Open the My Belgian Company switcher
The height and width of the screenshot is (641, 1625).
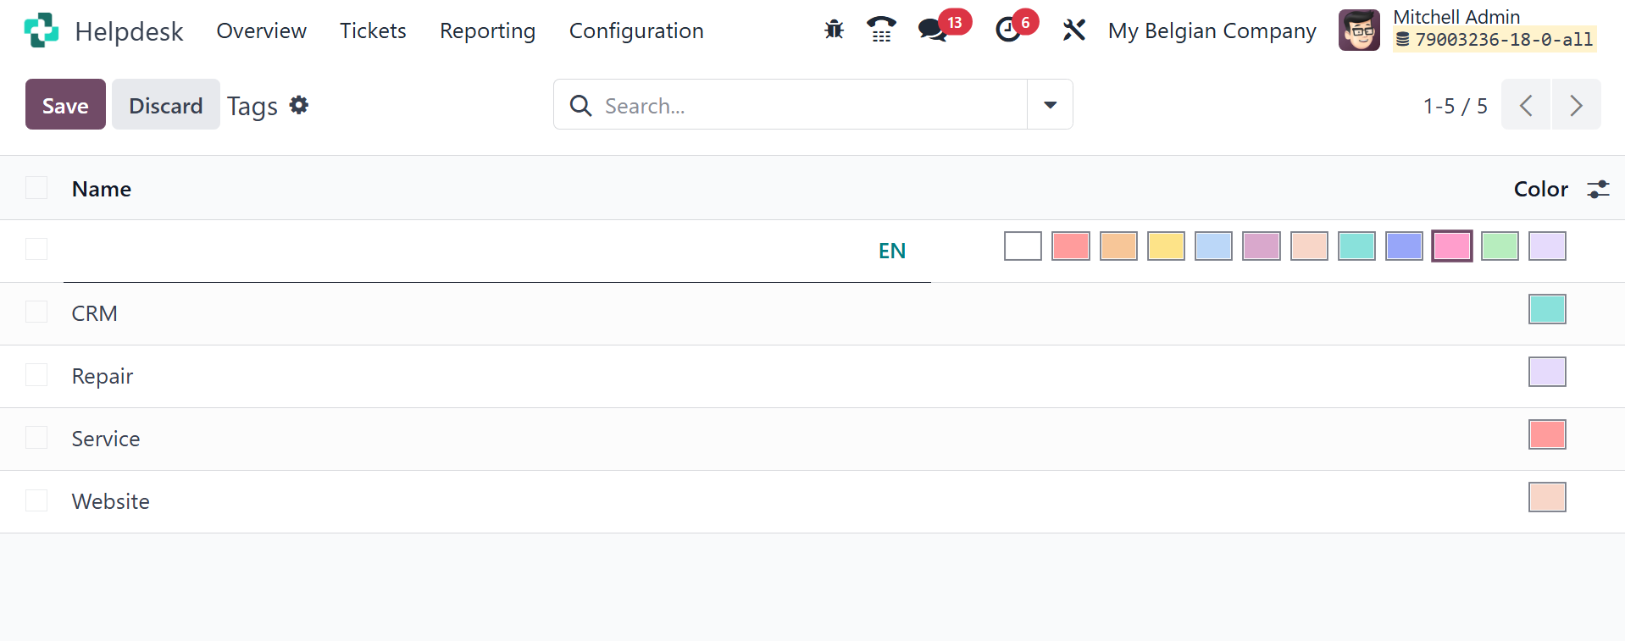tap(1212, 30)
